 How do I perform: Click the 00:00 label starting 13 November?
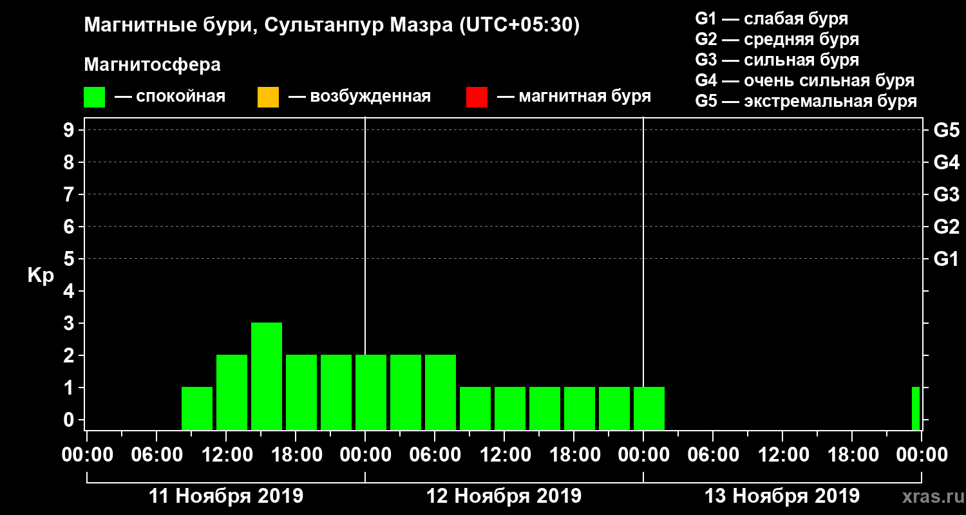pos(643,455)
